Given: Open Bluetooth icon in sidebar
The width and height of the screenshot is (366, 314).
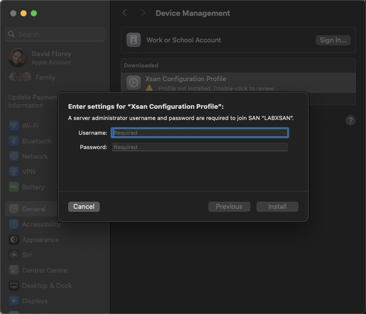Looking at the screenshot, I should pos(14,141).
